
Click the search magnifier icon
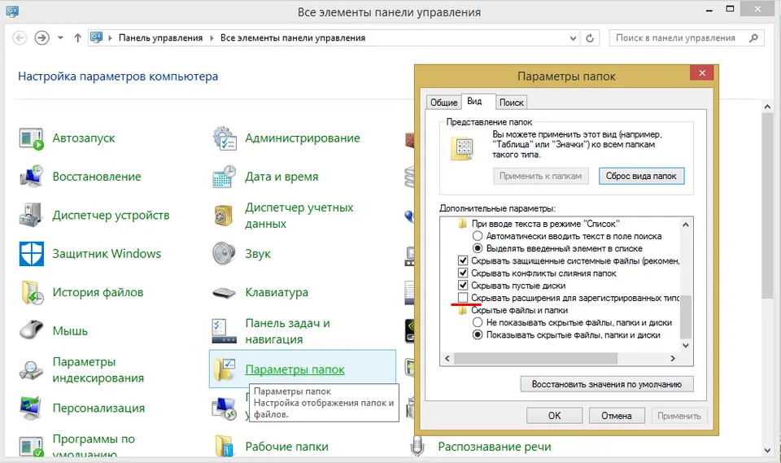click(753, 38)
